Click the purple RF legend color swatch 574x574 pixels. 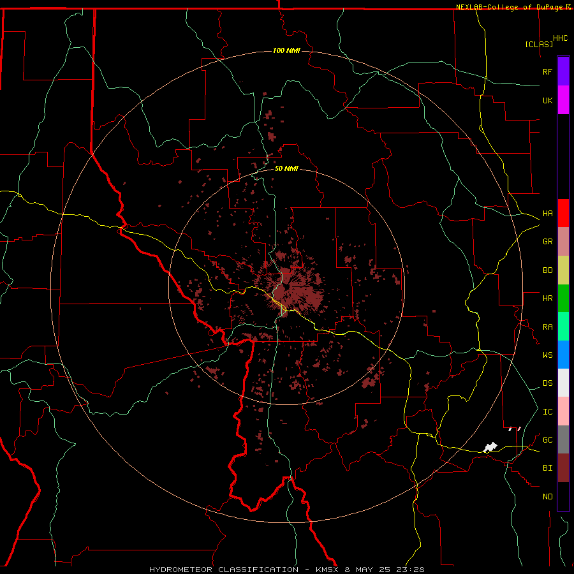[x=563, y=71]
